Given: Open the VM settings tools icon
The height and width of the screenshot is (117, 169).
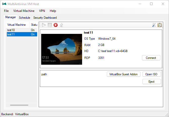Looking at the screenshot, I should click(x=154, y=25).
